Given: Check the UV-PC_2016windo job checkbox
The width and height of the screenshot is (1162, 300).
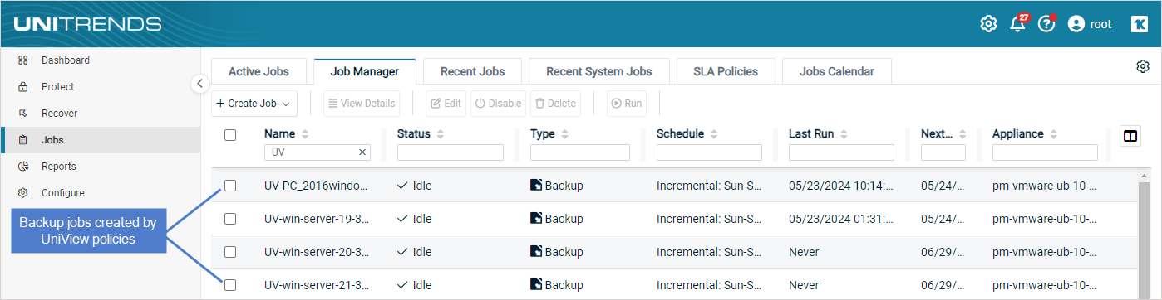Looking at the screenshot, I should click(230, 186).
